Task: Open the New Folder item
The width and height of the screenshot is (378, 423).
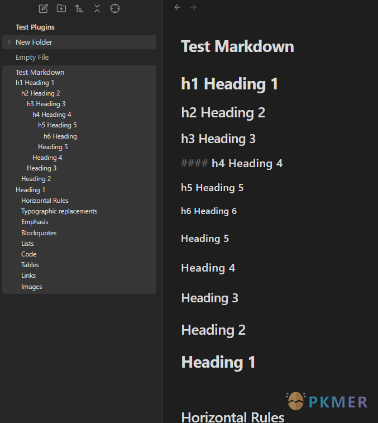Action: click(79, 42)
